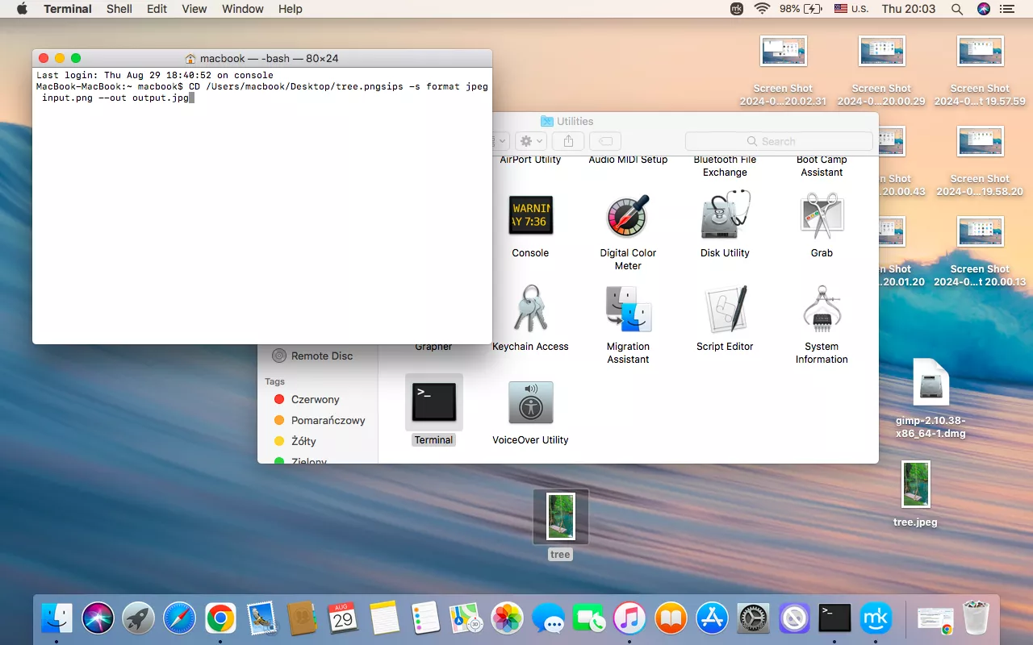
Task: Open Digital Color Meter utility
Action: tap(628, 215)
